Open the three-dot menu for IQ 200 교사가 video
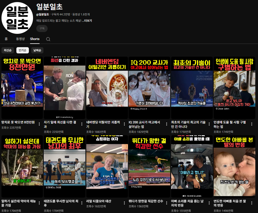The width and height of the screenshot is (258, 213). [x=167, y=124]
